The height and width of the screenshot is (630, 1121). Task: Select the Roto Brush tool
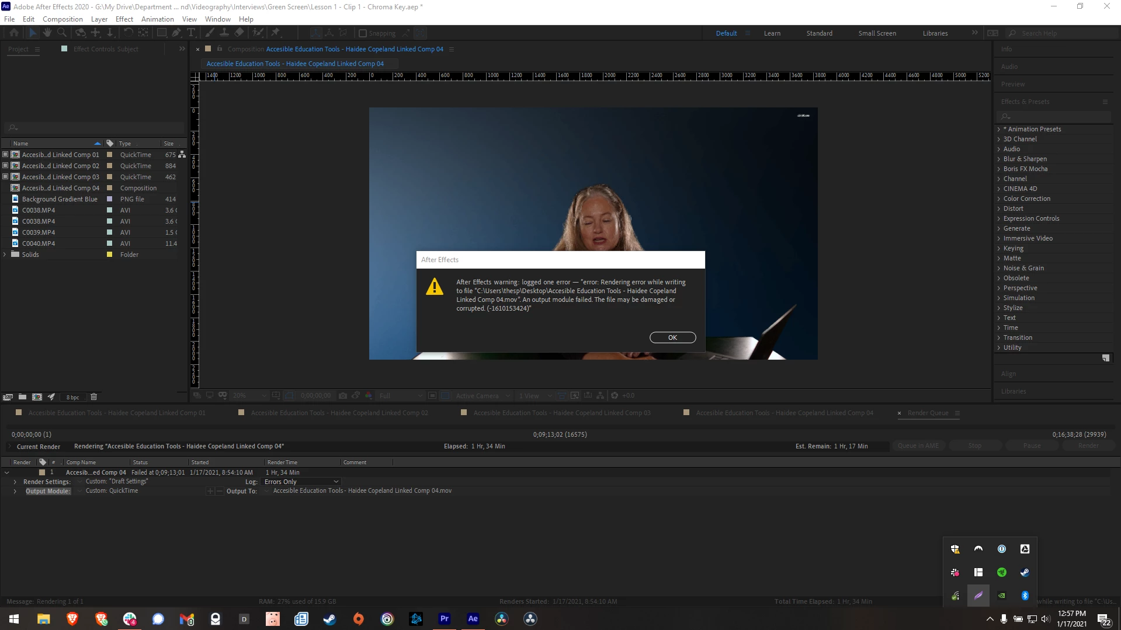coord(258,33)
